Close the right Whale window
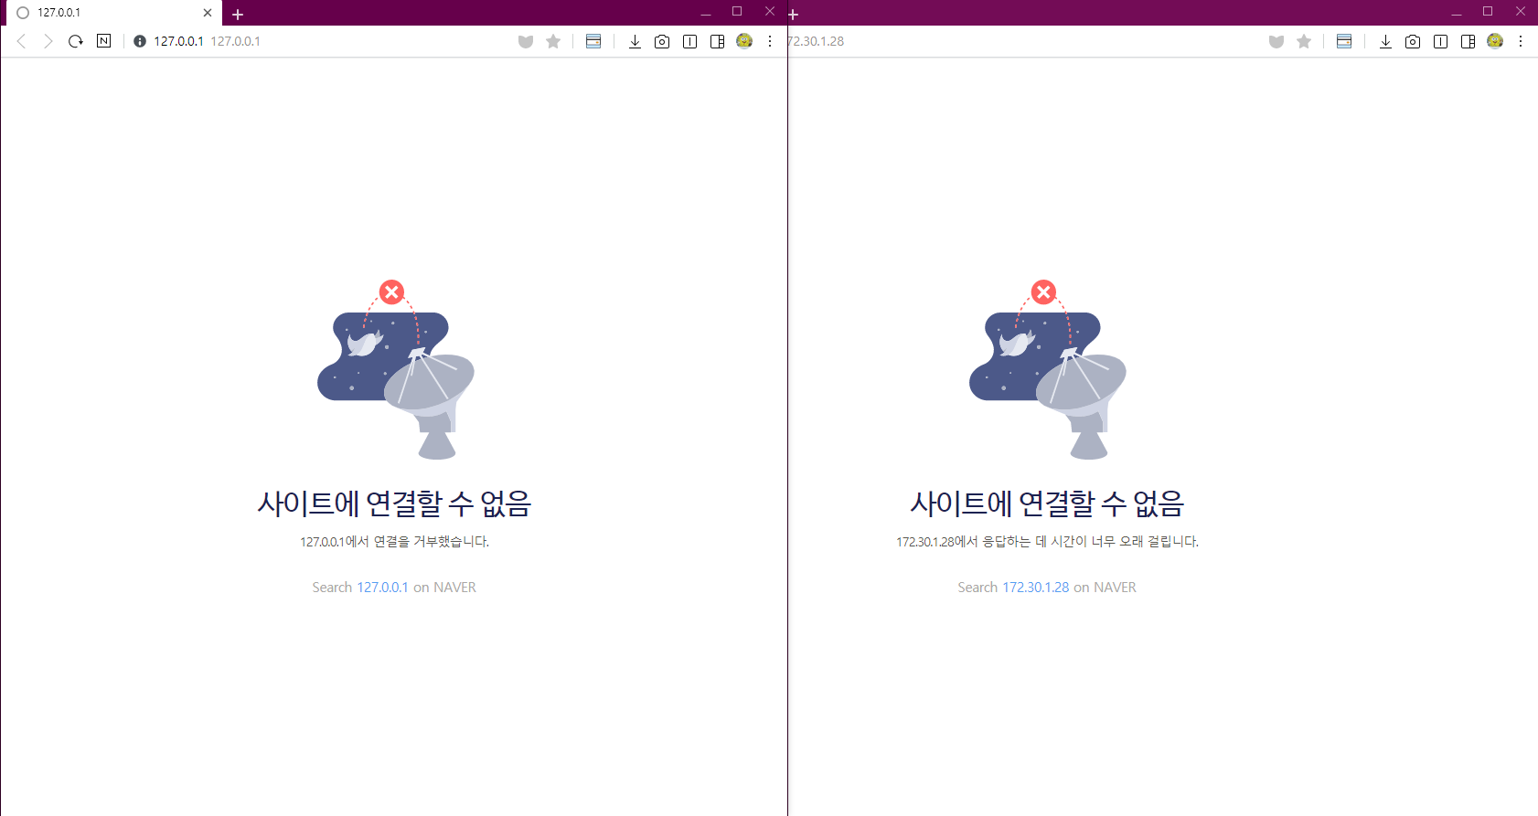 1521,12
